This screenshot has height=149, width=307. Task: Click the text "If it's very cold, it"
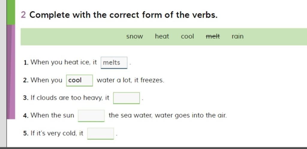point(57,133)
